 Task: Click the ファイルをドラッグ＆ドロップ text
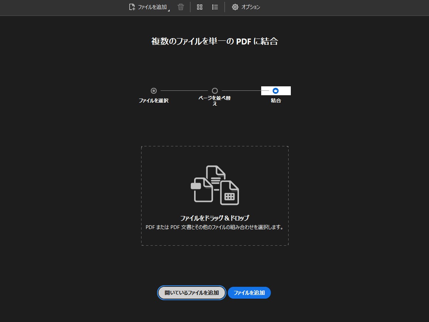[x=215, y=218]
